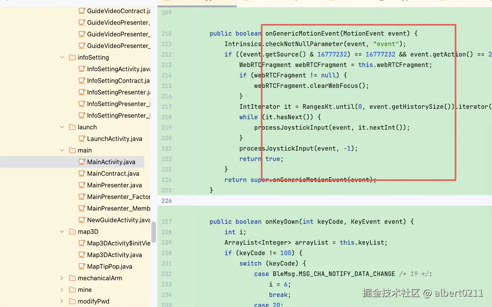Click the value 16777232 in getSource mask

(332, 54)
